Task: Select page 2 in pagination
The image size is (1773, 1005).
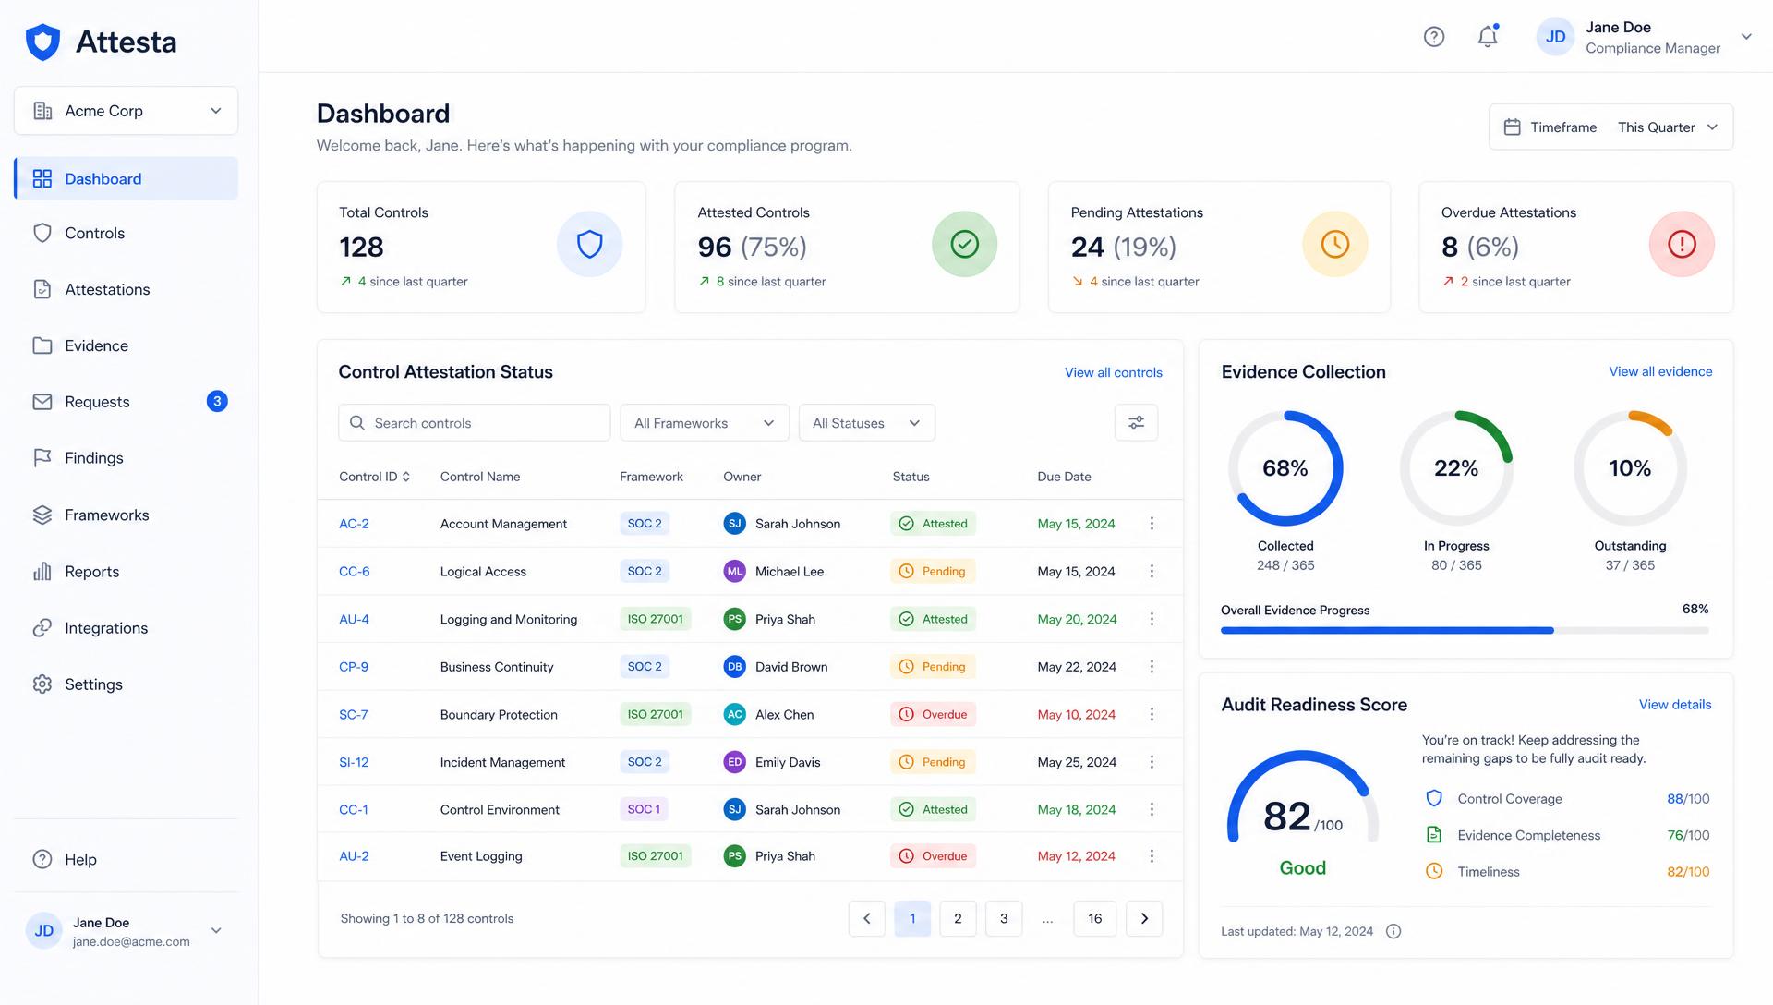Action: click(958, 918)
